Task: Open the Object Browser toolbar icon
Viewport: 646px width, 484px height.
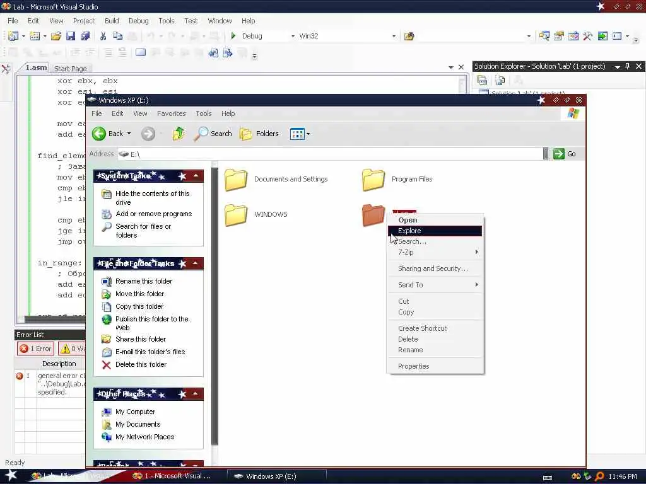Action: pos(573,36)
